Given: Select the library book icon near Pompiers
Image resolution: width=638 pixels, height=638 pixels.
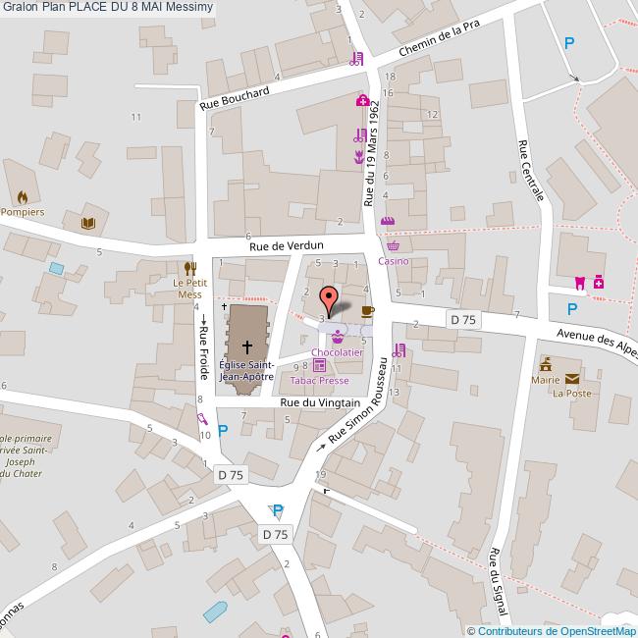Looking at the screenshot, I should tap(88, 223).
